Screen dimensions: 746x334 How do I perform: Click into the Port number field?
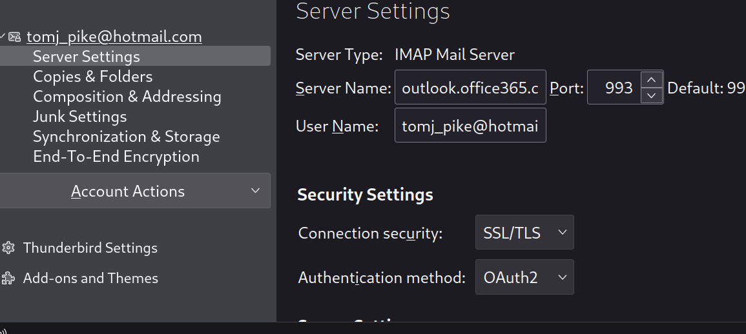pos(614,88)
